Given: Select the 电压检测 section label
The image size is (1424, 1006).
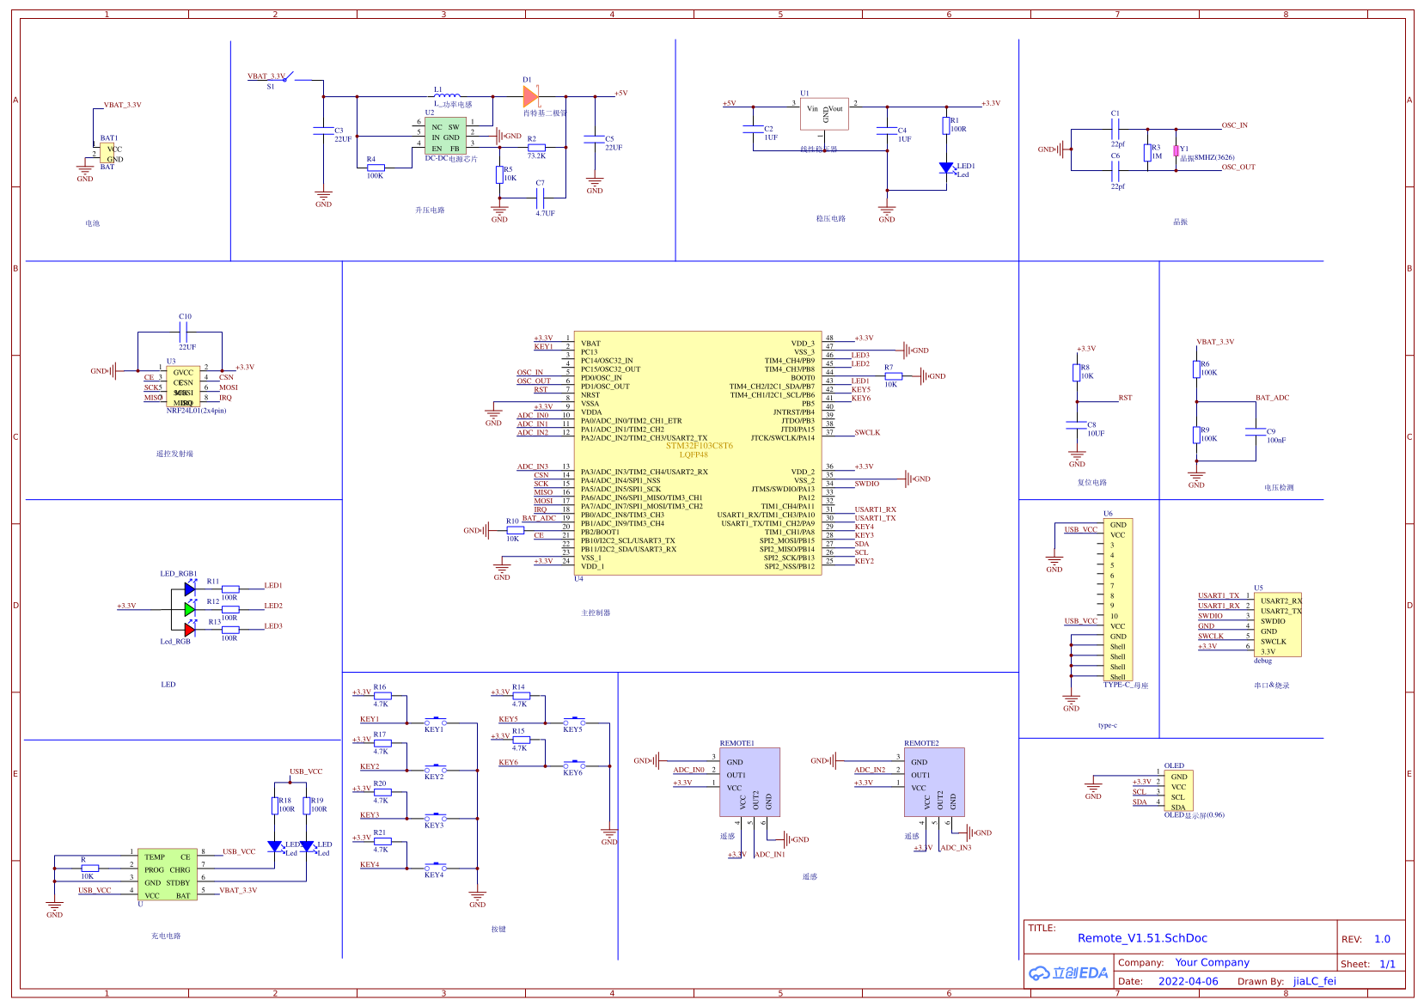Looking at the screenshot, I should click(x=1279, y=488).
